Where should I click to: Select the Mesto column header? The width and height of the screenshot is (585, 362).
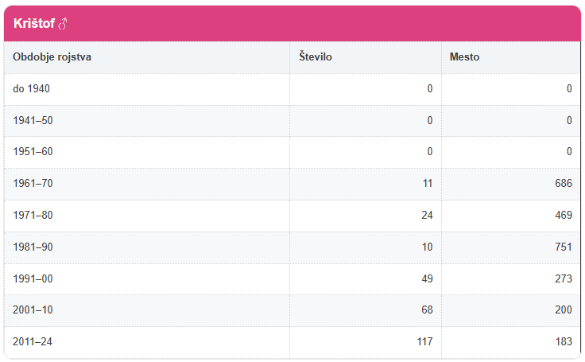tap(464, 57)
